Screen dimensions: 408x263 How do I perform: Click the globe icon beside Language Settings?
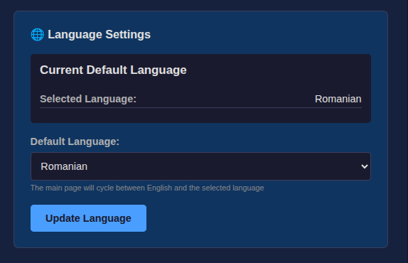(x=38, y=35)
